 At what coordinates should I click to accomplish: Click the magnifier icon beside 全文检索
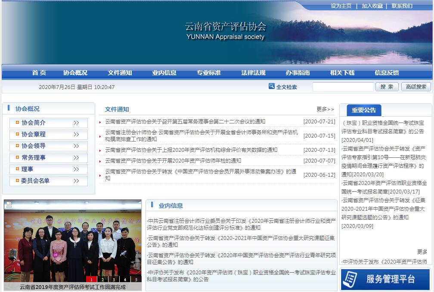[271, 86]
